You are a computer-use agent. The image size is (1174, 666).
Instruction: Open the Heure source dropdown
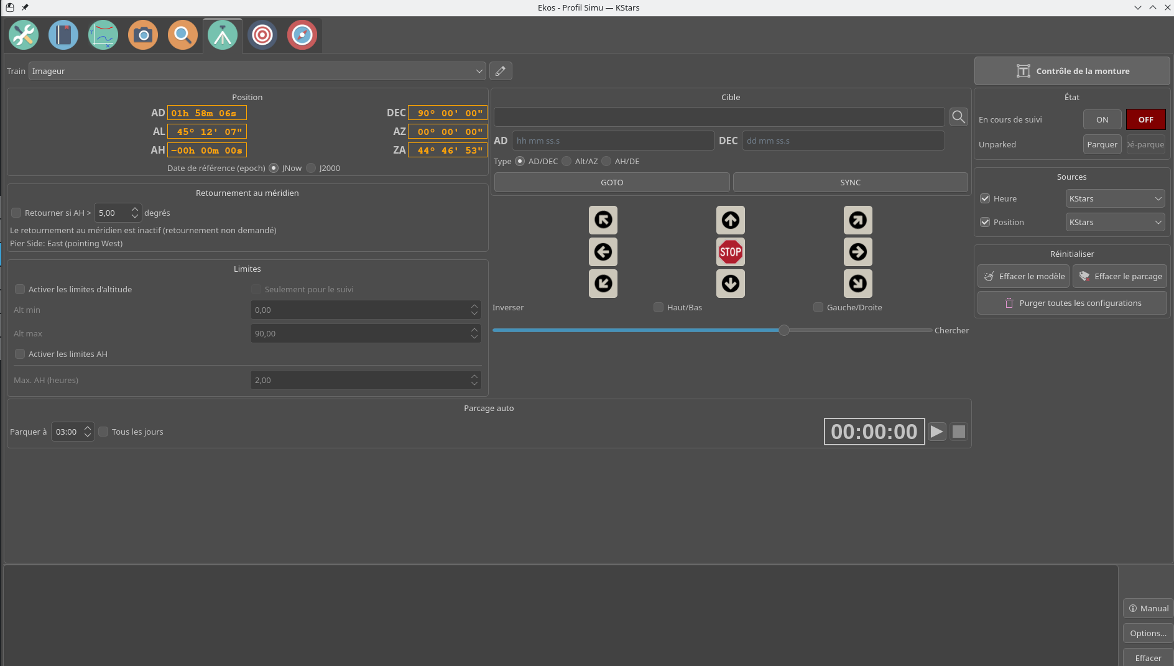click(1114, 198)
